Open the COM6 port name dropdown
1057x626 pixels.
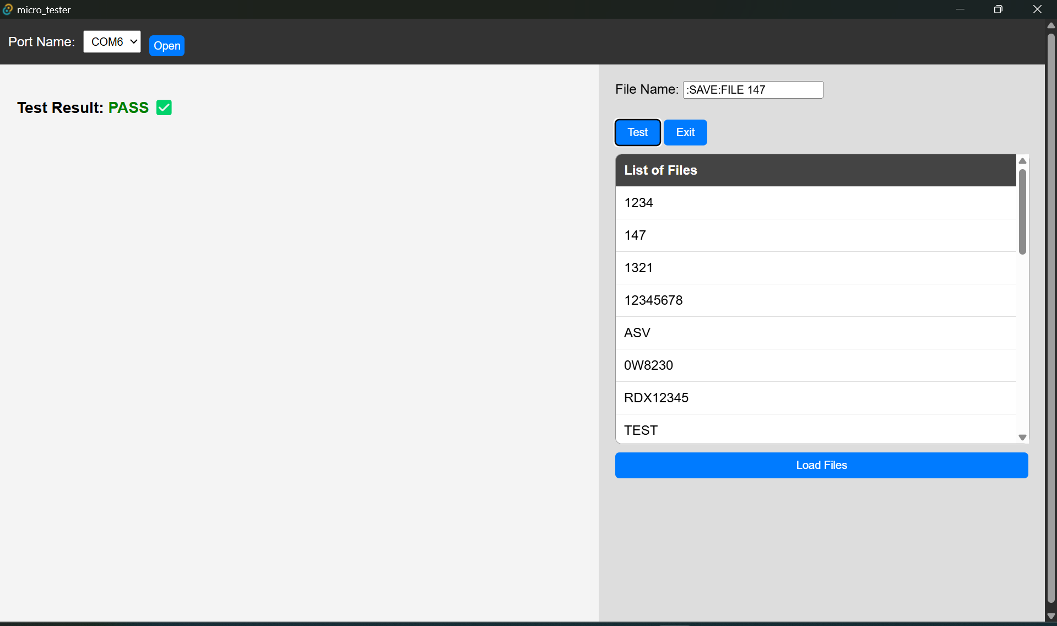(112, 42)
